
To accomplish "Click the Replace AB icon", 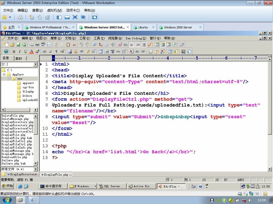I will point(101,45).
